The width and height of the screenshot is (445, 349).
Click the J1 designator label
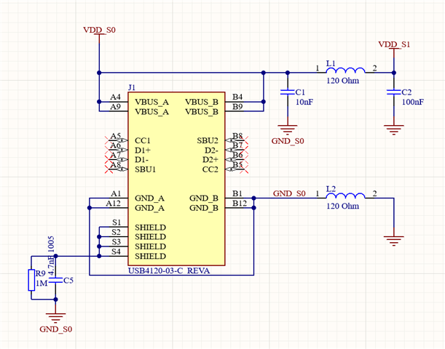click(x=132, y=87)
